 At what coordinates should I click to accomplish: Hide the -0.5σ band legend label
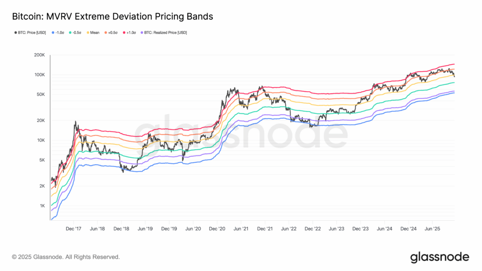[x=78, y=32]
